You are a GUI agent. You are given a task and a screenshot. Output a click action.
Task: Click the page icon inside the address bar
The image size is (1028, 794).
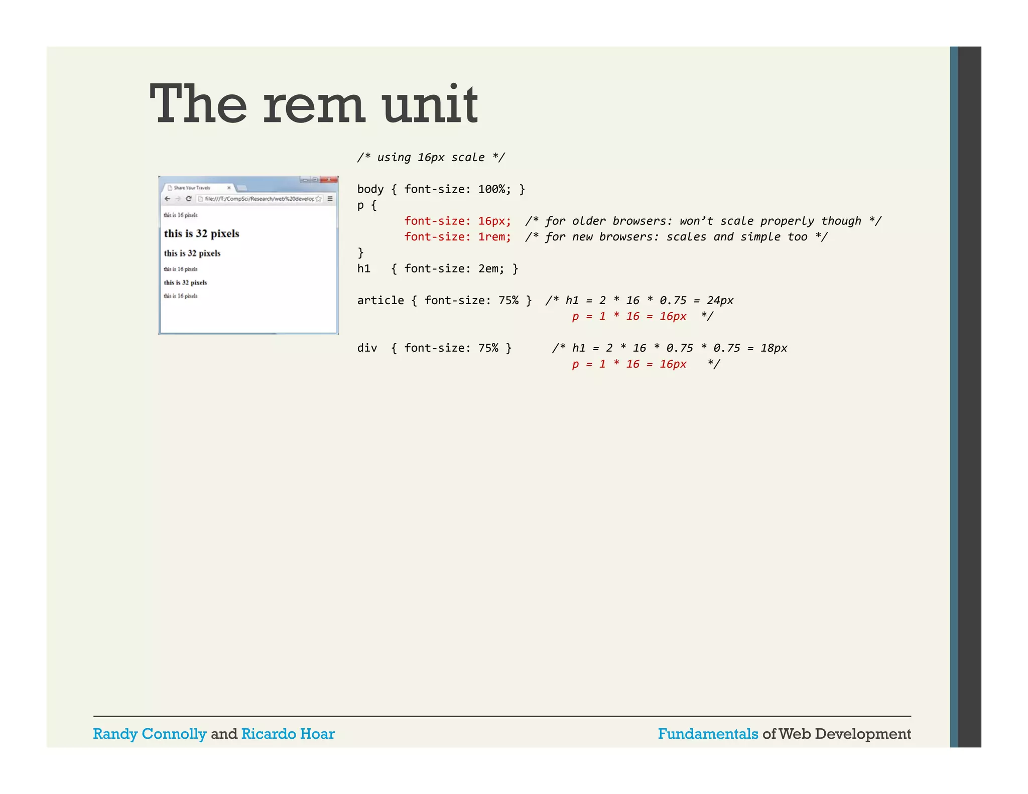(200, 199)
